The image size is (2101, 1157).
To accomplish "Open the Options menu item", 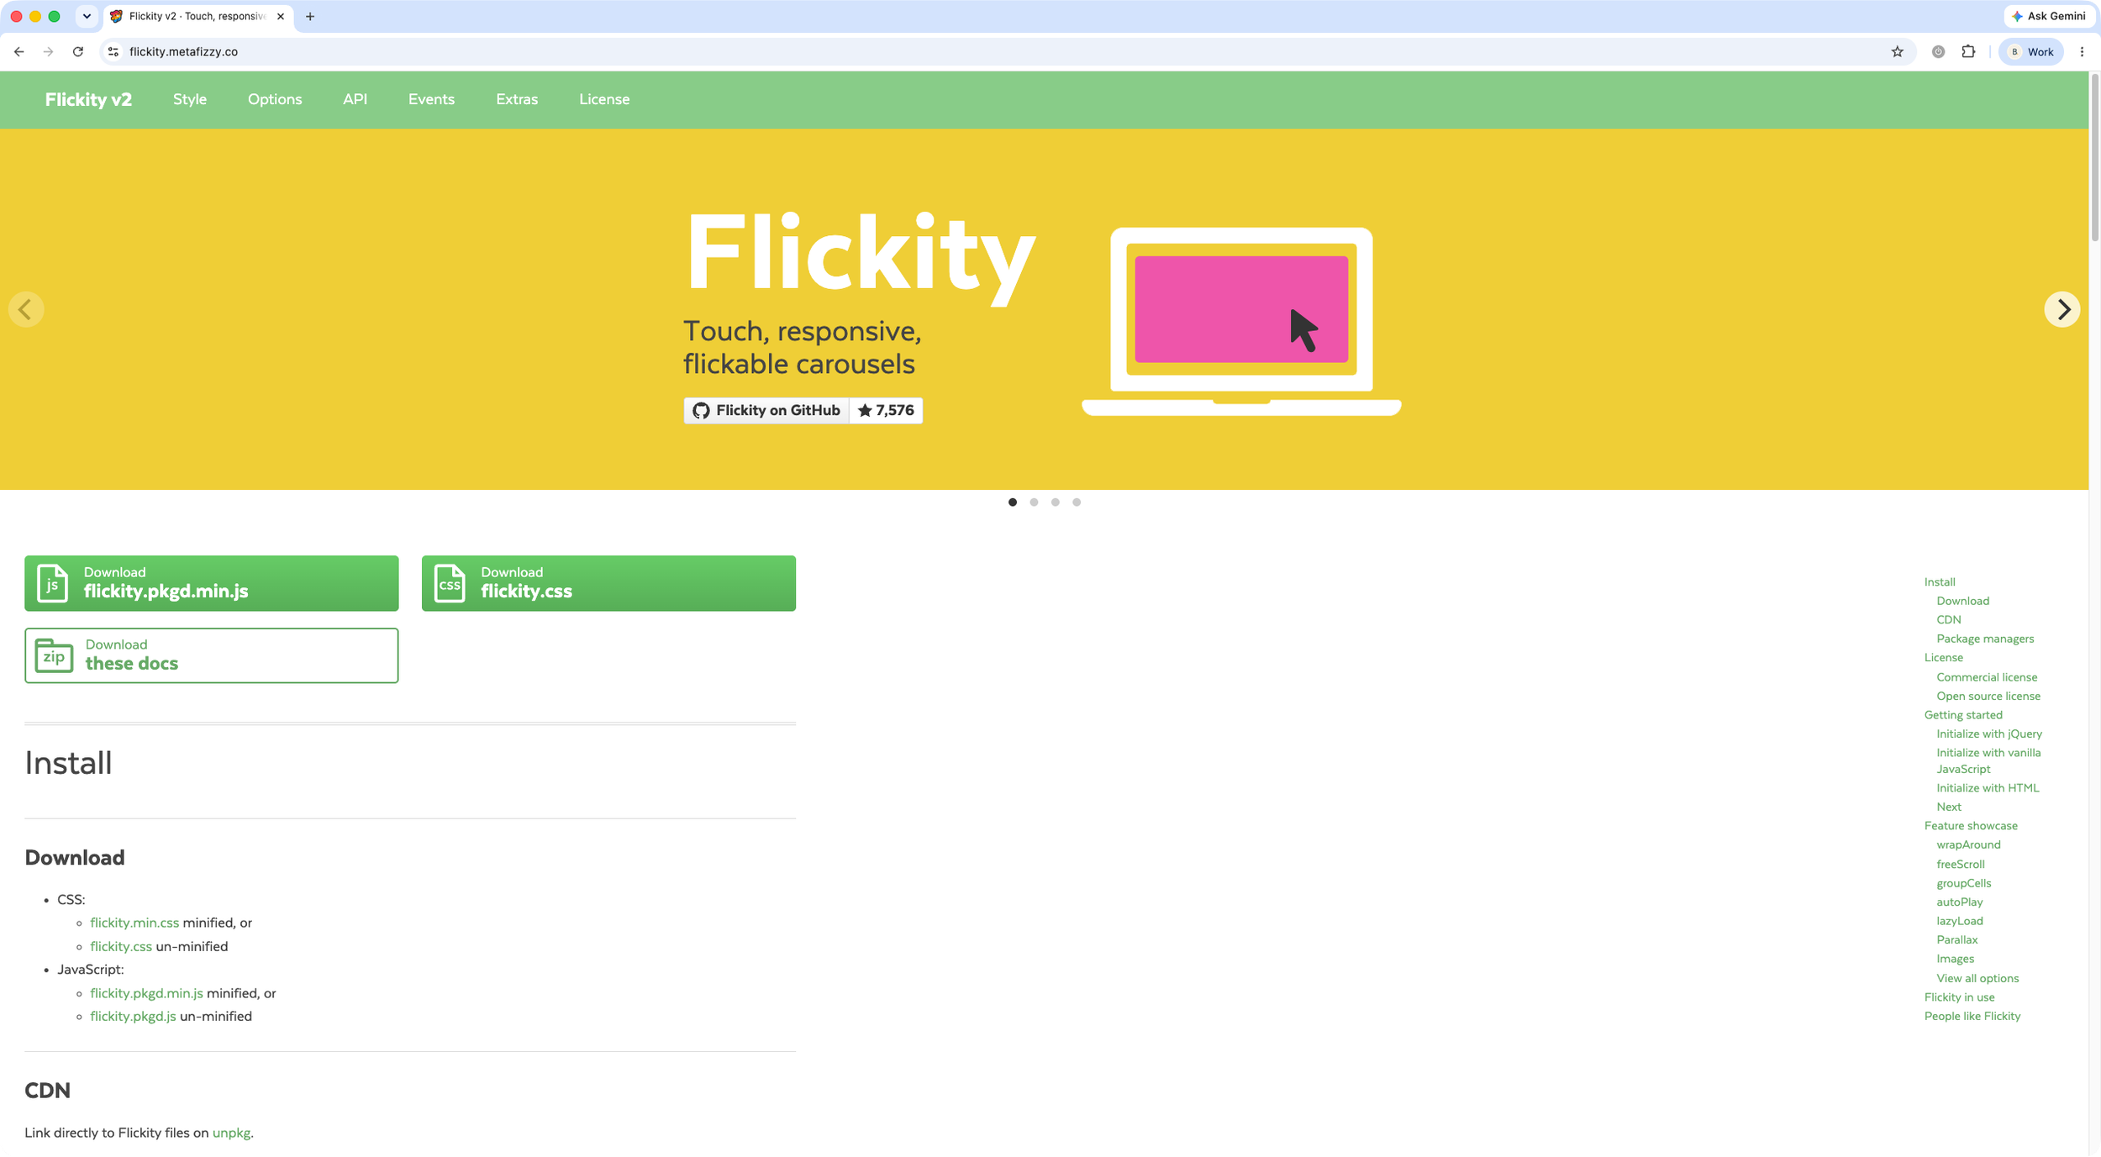I will point(275,99).
